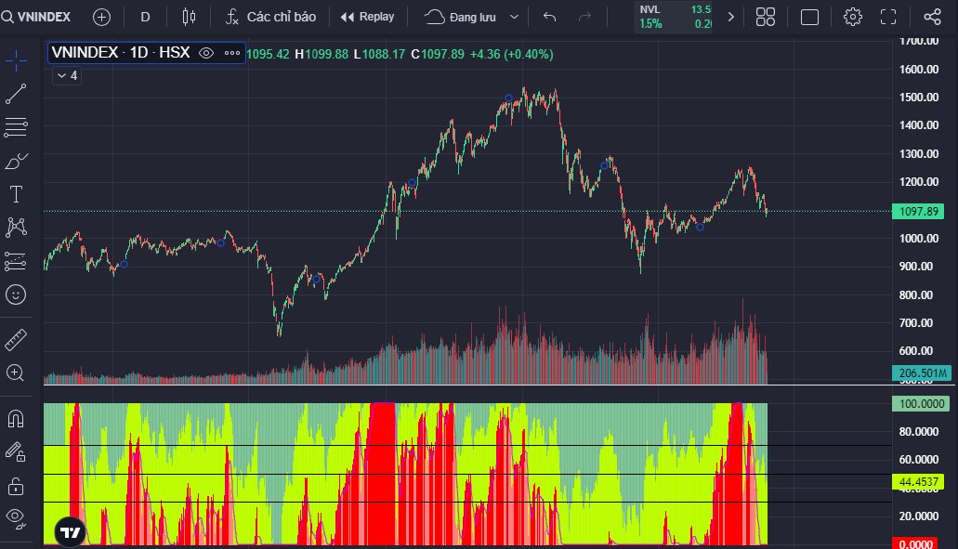Click the Đang lưu save button
Screen dimensions: 958x549
[x=461, y=17]
